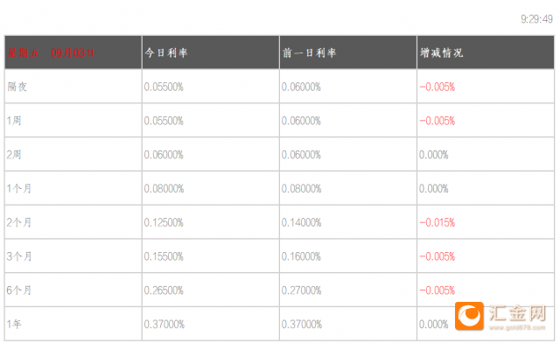Select the 1年 row label
This screenshot has width=560, height=350.
14,325
